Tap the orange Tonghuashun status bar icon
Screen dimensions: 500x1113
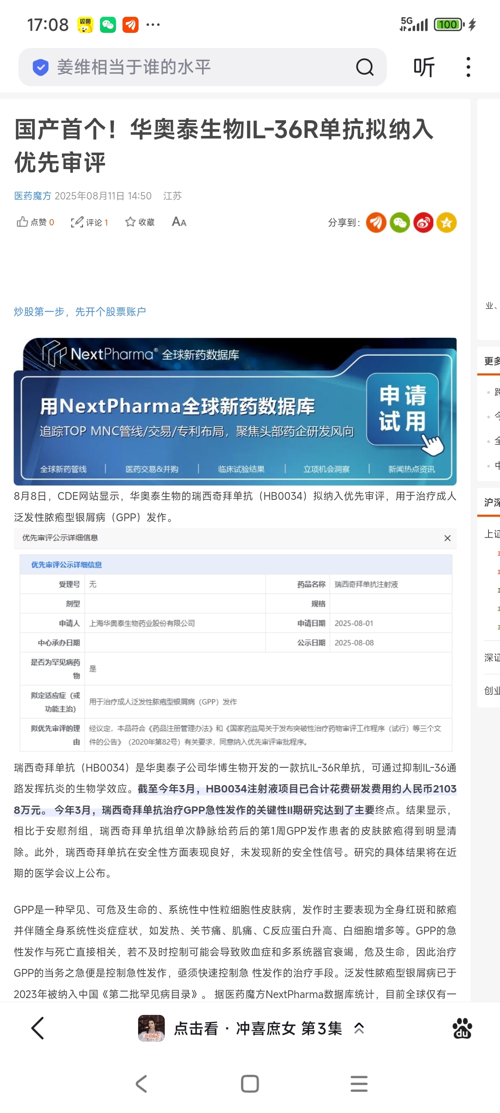[x=130, y=25]
